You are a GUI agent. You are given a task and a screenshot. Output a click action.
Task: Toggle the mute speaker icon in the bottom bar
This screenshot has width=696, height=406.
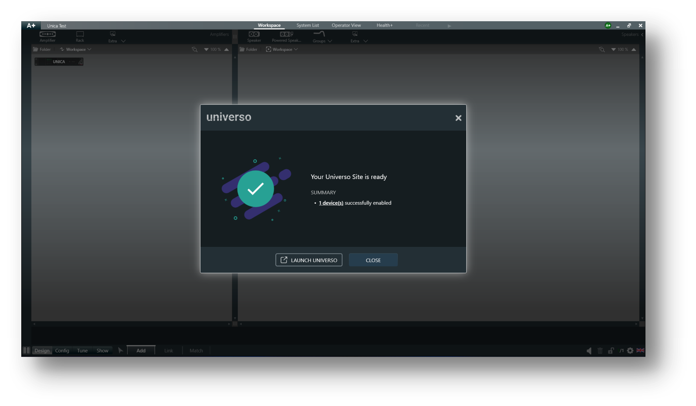(589, 351)
